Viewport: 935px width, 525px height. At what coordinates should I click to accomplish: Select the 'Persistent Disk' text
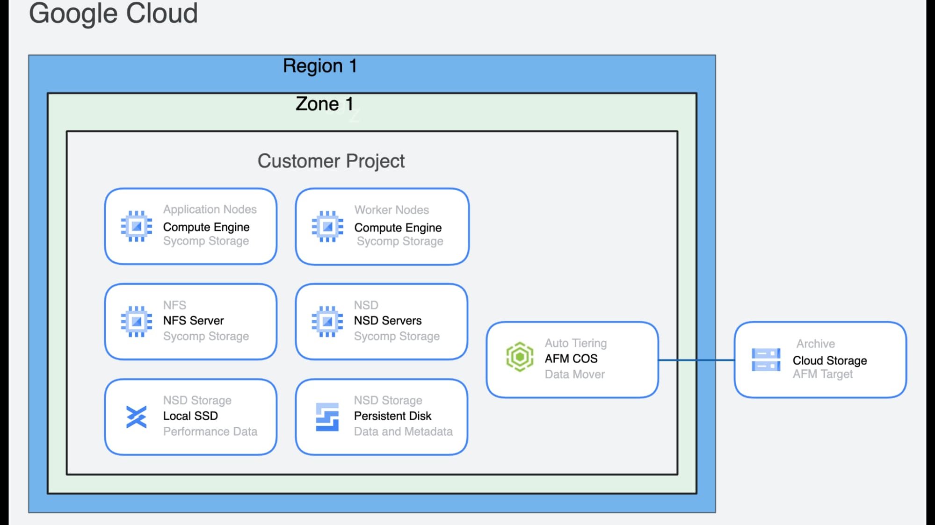coord(392,416)
